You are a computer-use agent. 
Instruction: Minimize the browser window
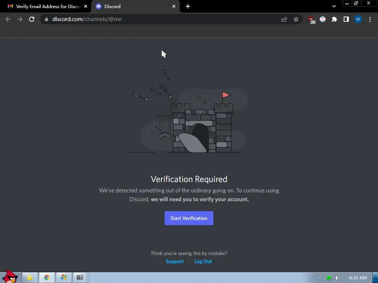point(347,3)
